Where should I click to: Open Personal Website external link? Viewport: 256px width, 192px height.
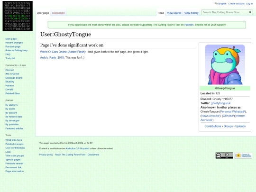pos(232,112)
